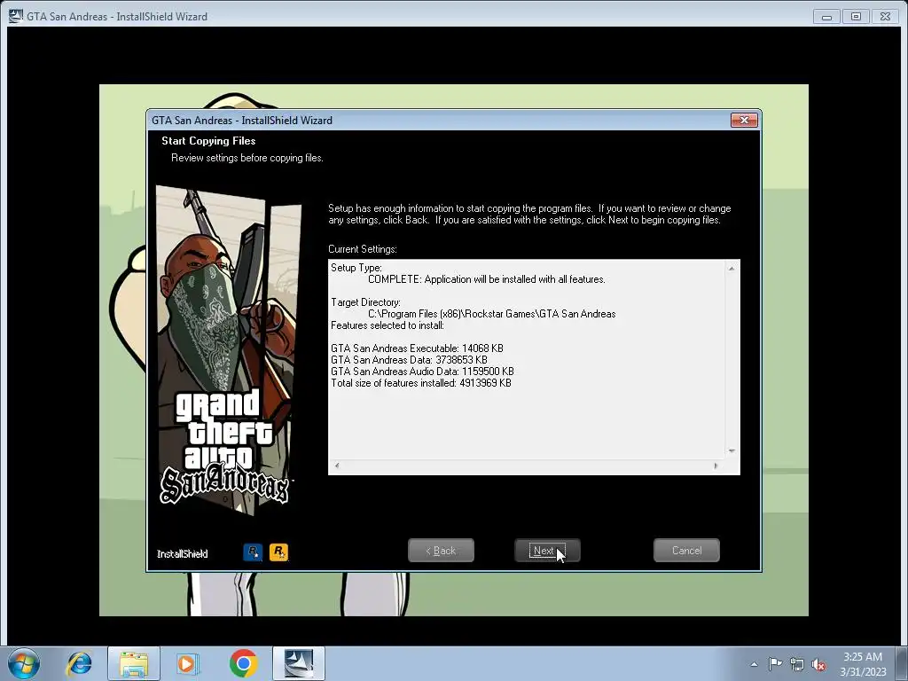Close the outer GTA San Andreas setup window
908x681 pixels.
885,17
